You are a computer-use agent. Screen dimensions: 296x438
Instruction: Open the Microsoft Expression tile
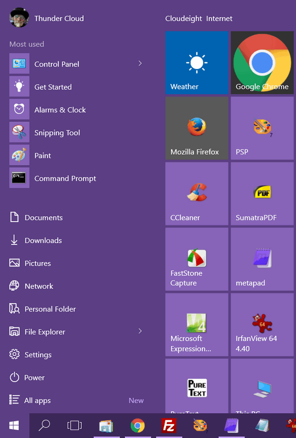point(197,324)
